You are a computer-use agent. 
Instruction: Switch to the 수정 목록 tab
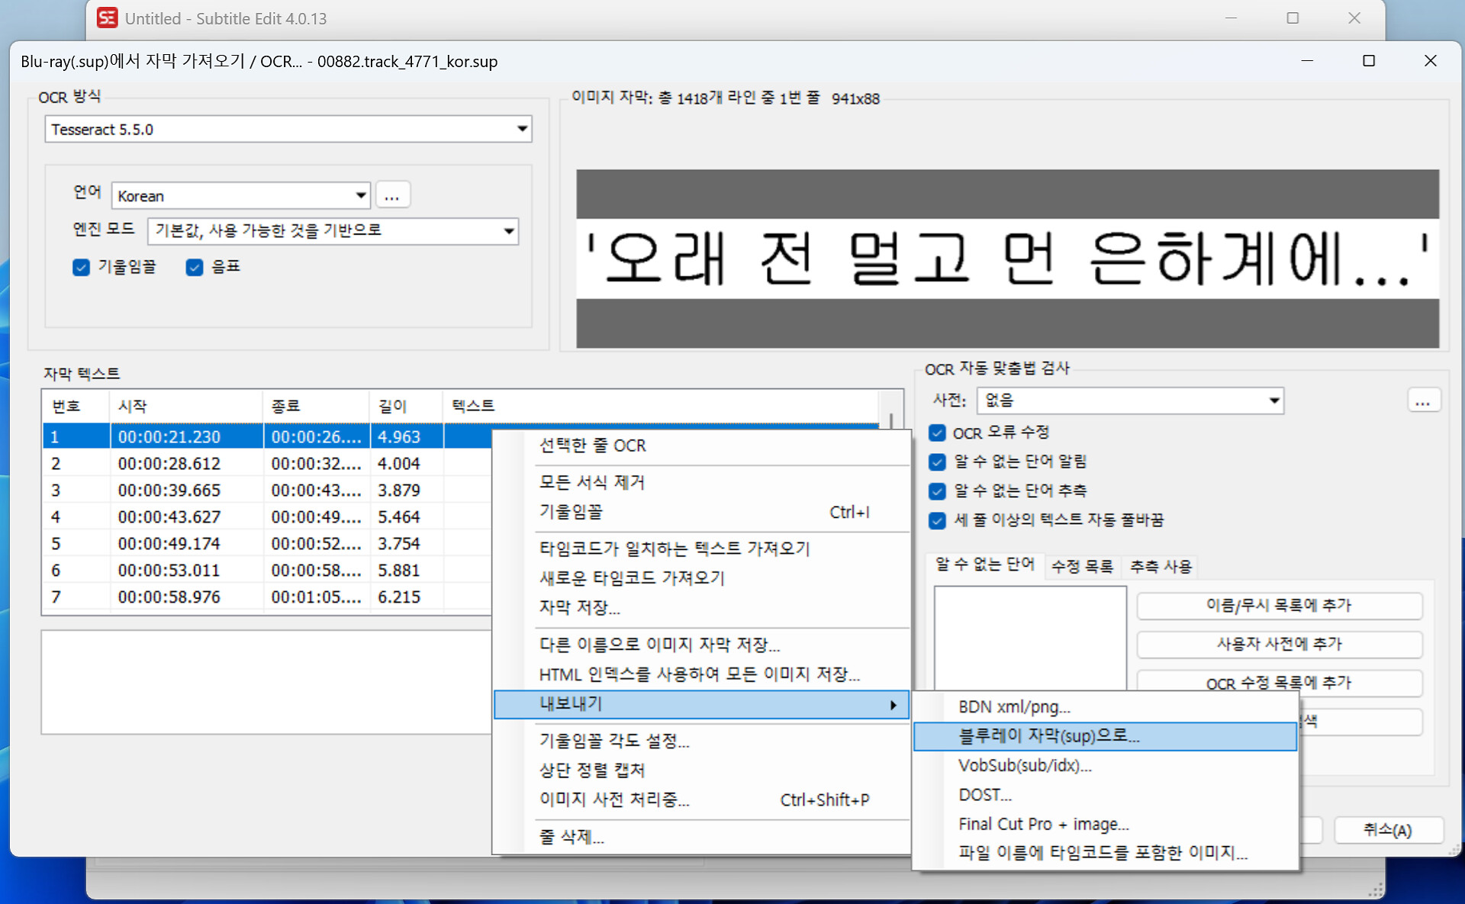click(x=1081, y=566)
